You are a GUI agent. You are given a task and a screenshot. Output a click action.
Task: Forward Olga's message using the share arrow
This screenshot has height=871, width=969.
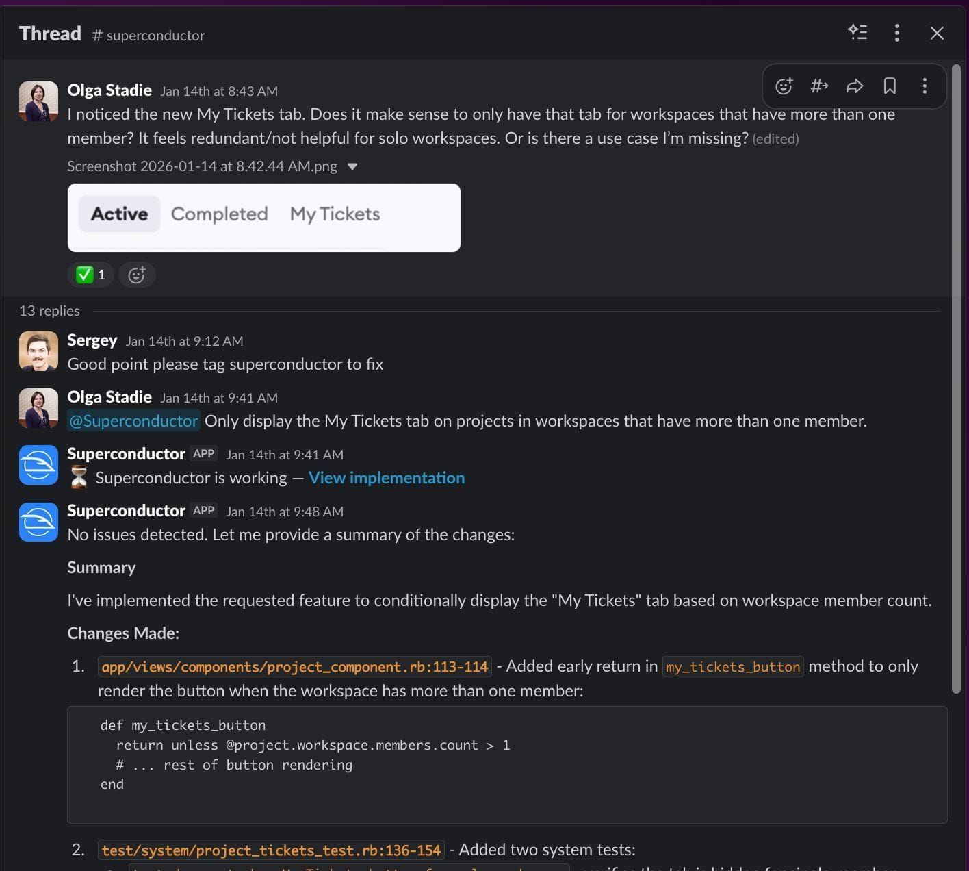tap(855, 86)
